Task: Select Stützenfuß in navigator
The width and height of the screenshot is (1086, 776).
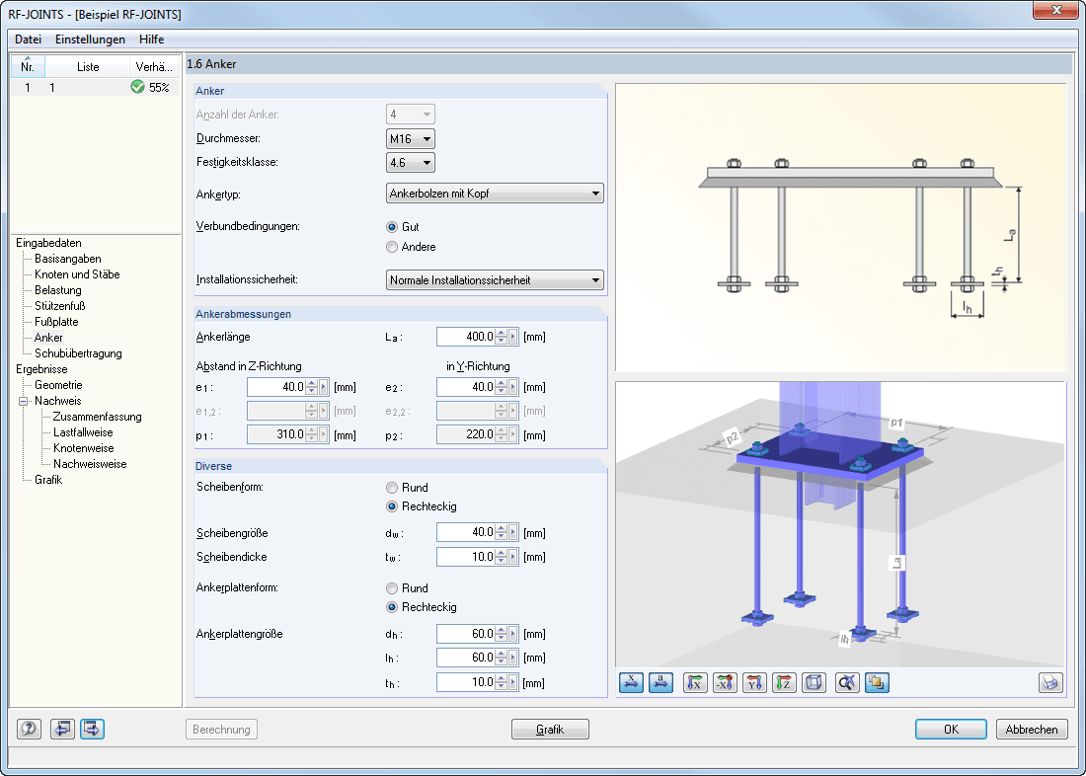Action: pyautogui.click(x=60, y=305)
